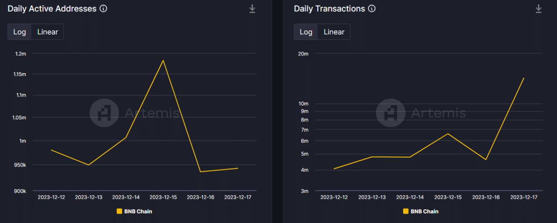Click the 2023-12-17 peak on Daily Transactions line

coord(524,78)
